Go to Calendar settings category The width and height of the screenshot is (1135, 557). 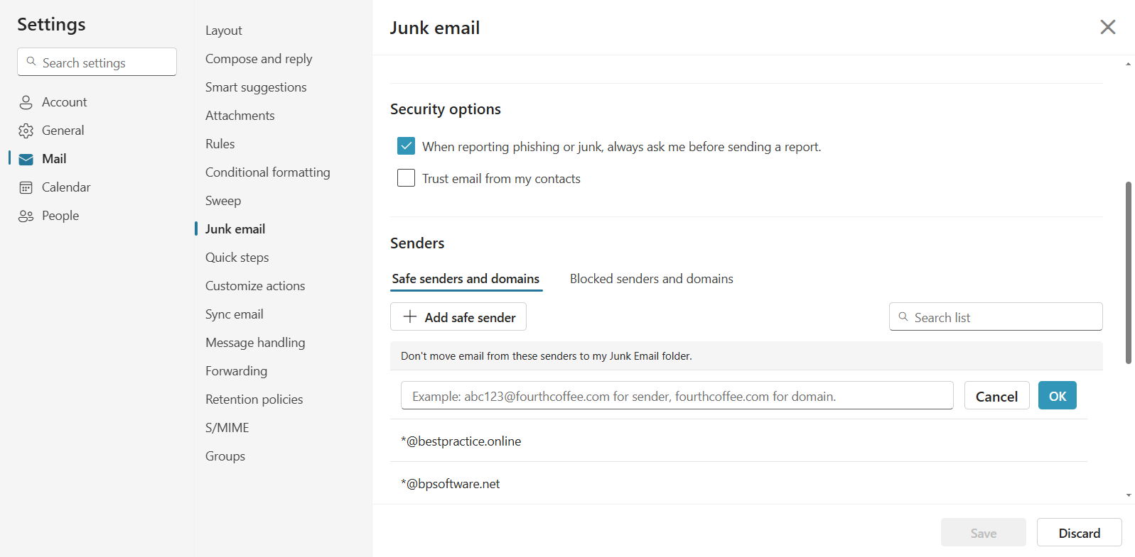tap(66, 187)
